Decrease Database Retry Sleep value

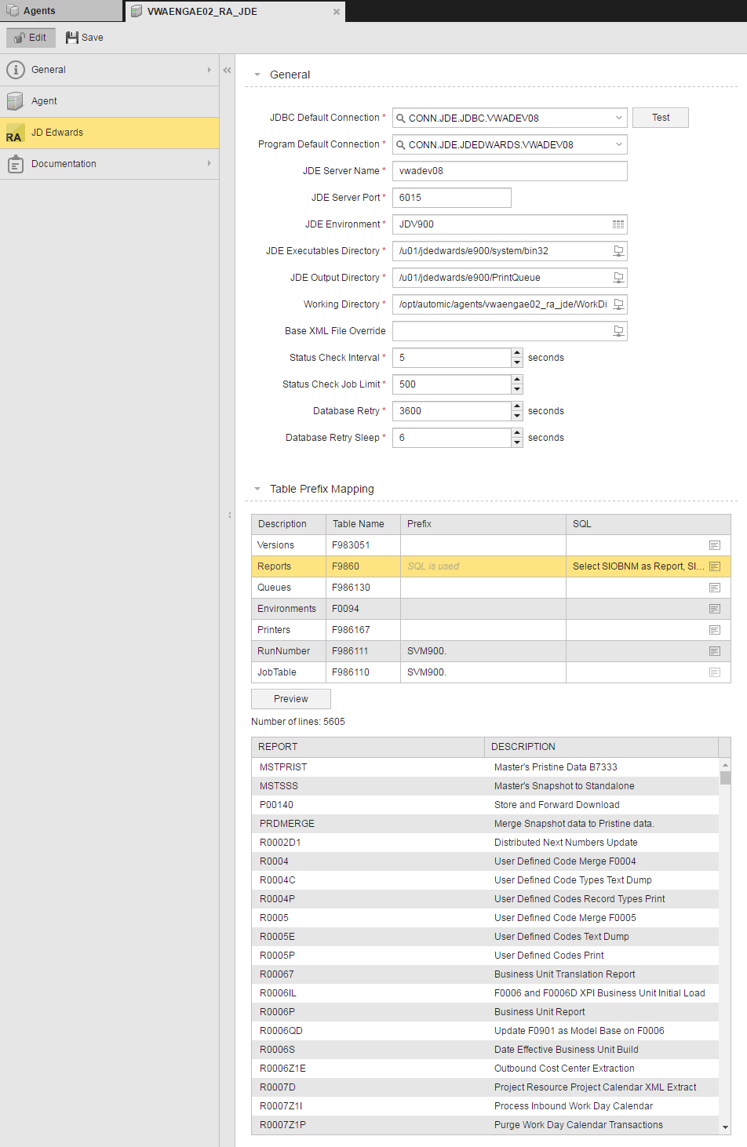[x=517, y=442]
